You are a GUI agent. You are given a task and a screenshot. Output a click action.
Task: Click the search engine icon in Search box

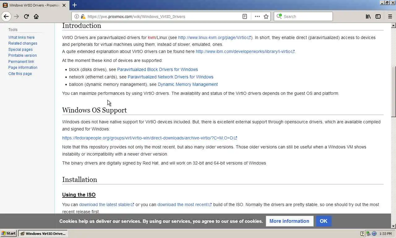279,16
